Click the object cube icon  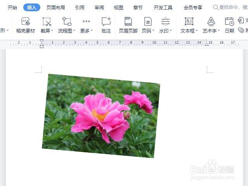click(241, 20)
